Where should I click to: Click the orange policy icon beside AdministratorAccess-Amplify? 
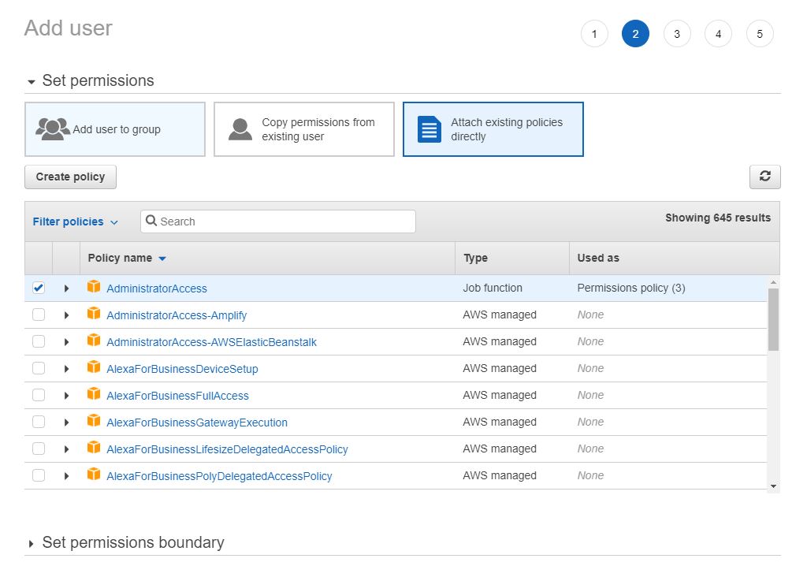click(x=94, y=313)
